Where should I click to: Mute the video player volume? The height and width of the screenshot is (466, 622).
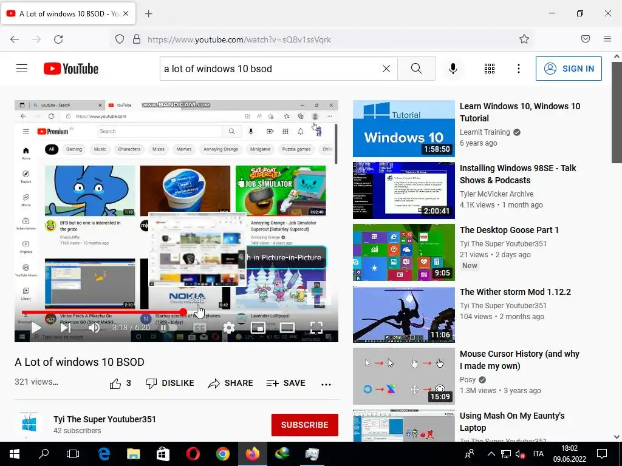coord(94,328)
